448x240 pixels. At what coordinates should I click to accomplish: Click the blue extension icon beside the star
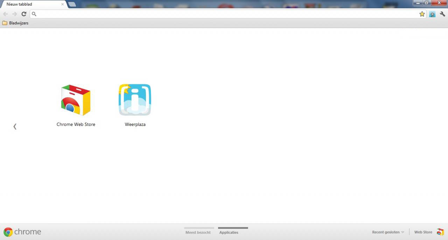(x=433, y=14)
